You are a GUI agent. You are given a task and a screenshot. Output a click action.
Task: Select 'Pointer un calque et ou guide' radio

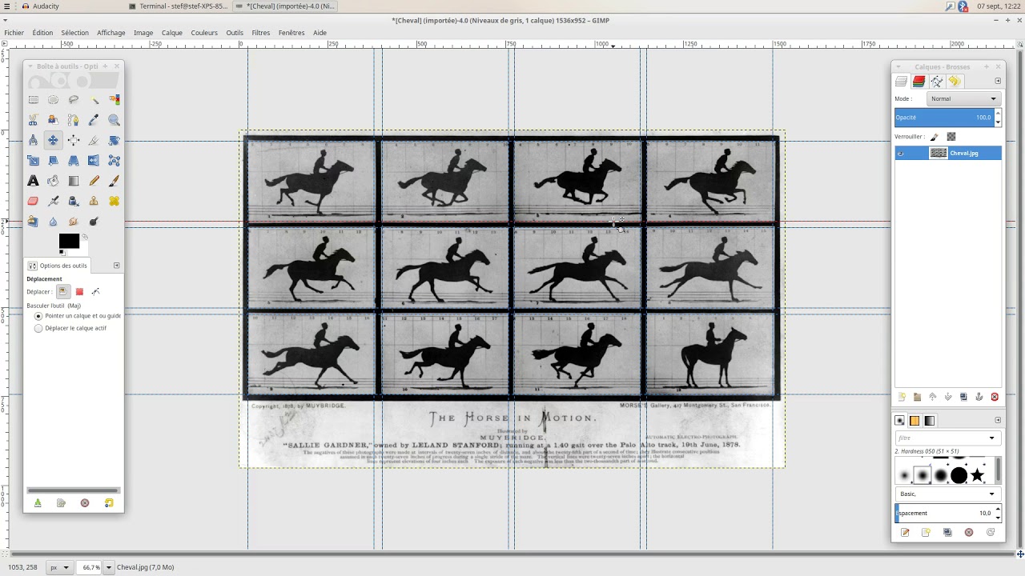(x=38, y=316)
